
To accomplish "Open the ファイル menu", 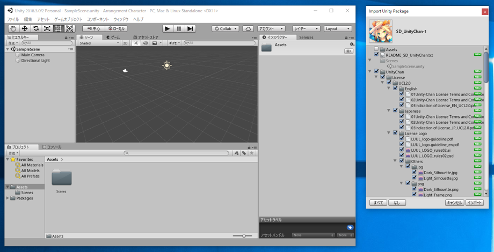I will (x=13, y=19).
